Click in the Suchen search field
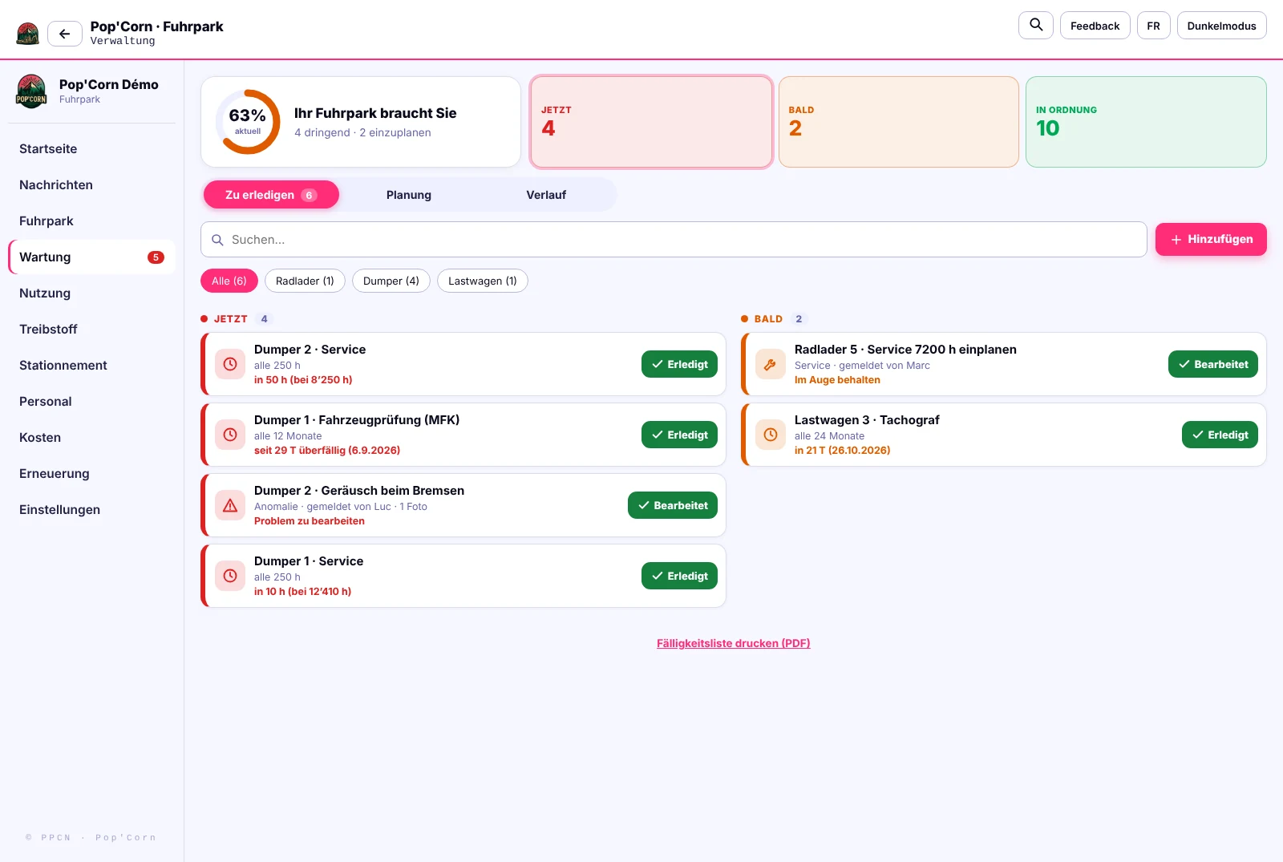1283x862 pixels. click(674, 239)
